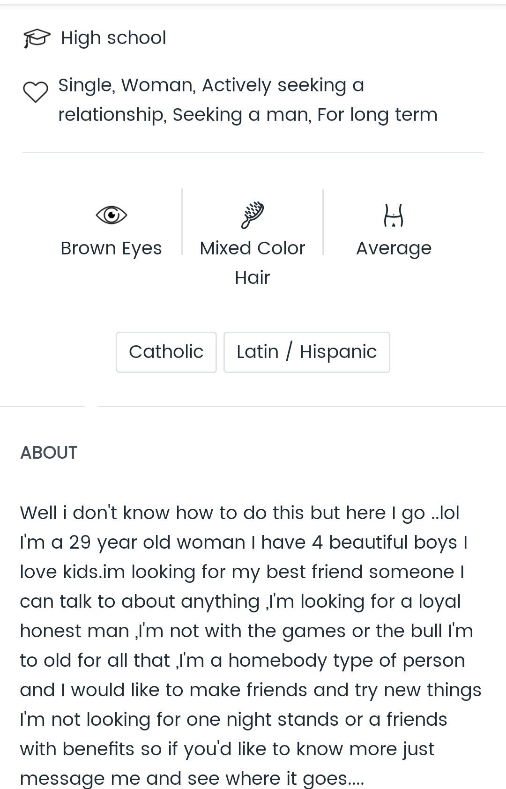Select the Catholic religion tag
Screen dimensions: 506x789
coord(166,352)
